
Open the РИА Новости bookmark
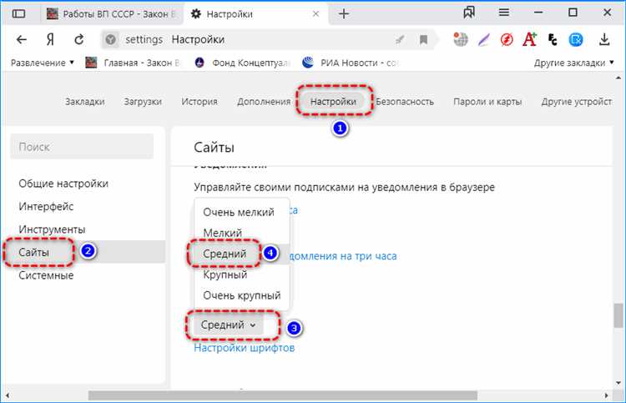(351, 63)
